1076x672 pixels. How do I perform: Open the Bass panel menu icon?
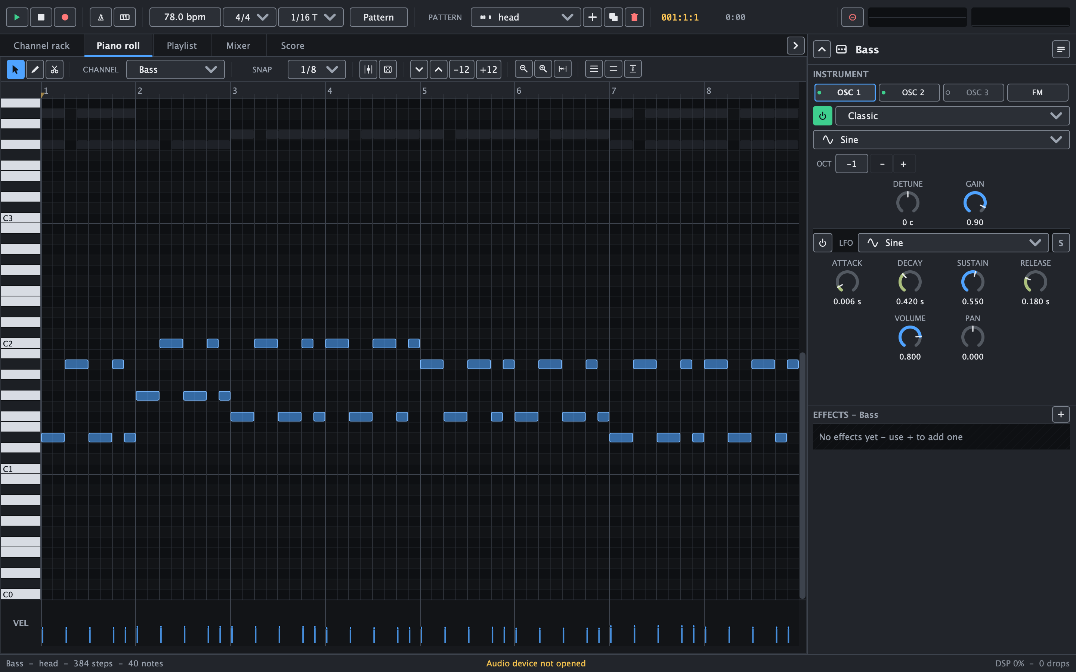pyautogui.click(x=1061, y=49)
